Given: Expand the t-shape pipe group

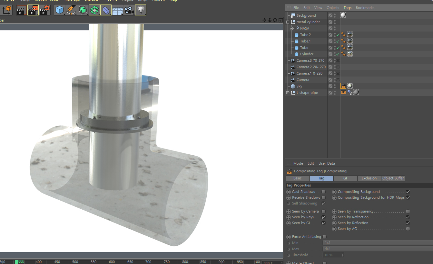Looking at the screenshot, I should (288, 93).
